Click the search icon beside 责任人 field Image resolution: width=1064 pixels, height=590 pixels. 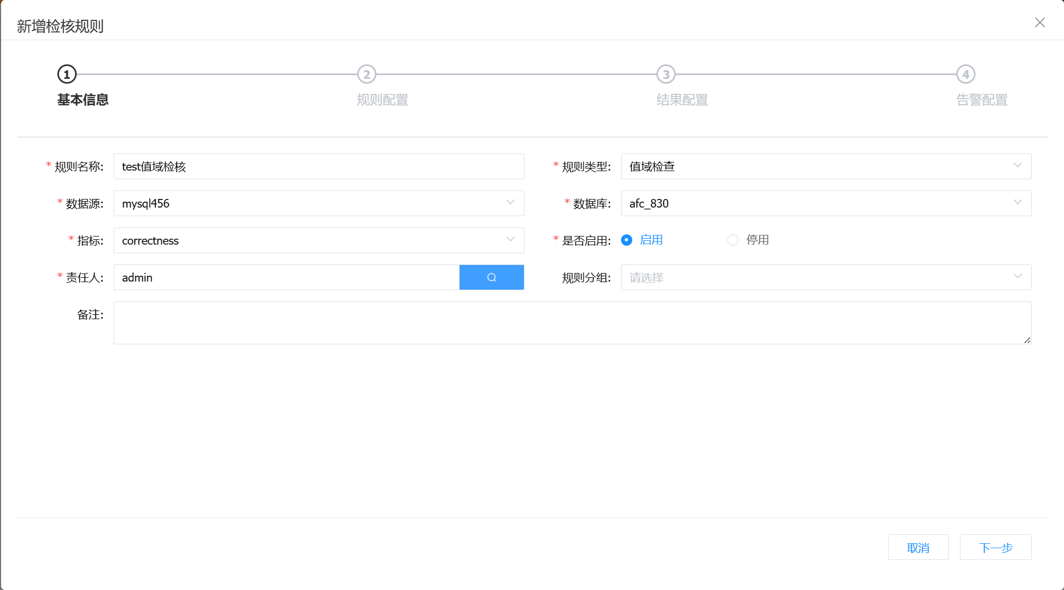491,277
